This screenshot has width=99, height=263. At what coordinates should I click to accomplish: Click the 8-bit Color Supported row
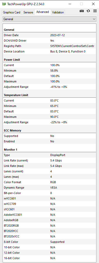pyautogui.click(x=49, y=242)
